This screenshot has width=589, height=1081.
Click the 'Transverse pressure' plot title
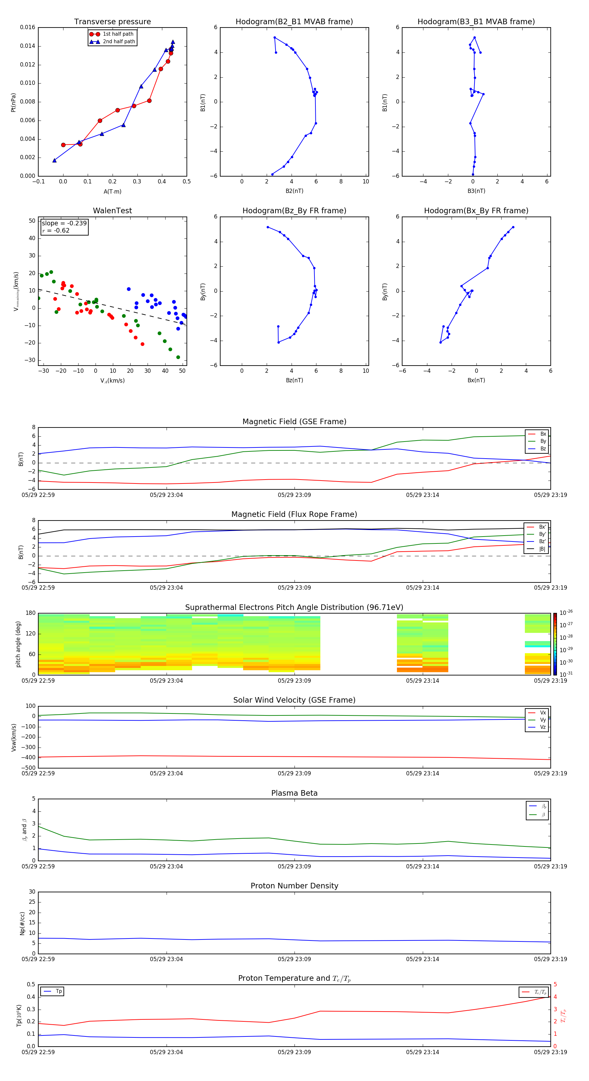pyautogui.click(x=112, y=22)
